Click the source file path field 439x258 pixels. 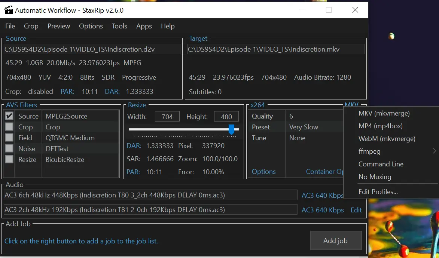point(92,49)
